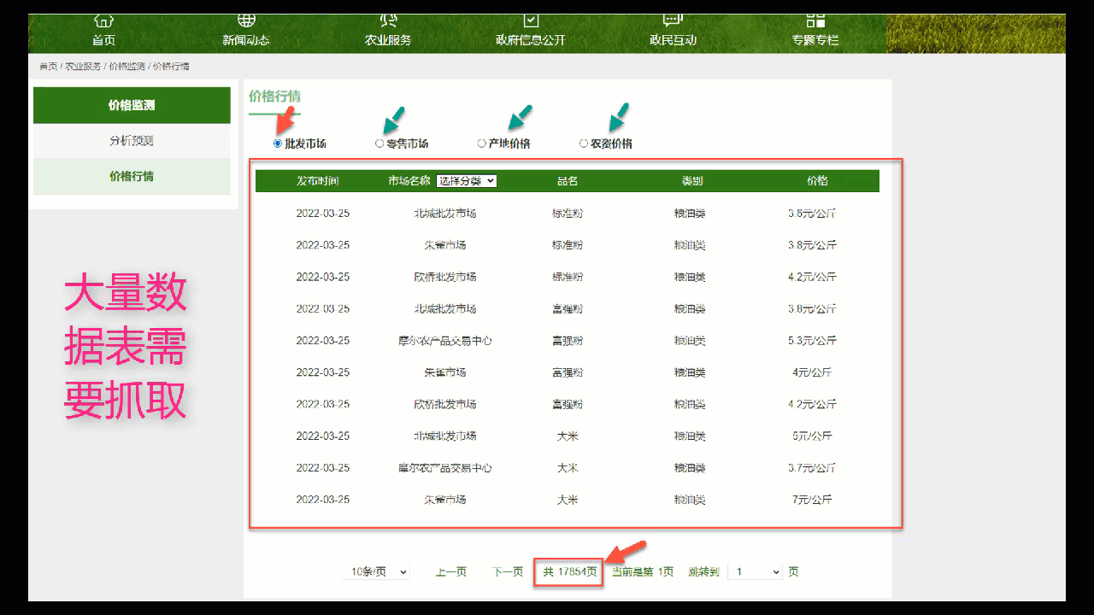The width and height of the screenshot is (1094, 615).
Task: Open the 跳转到 page number dropdown
Action: click(x=756, y=572)
